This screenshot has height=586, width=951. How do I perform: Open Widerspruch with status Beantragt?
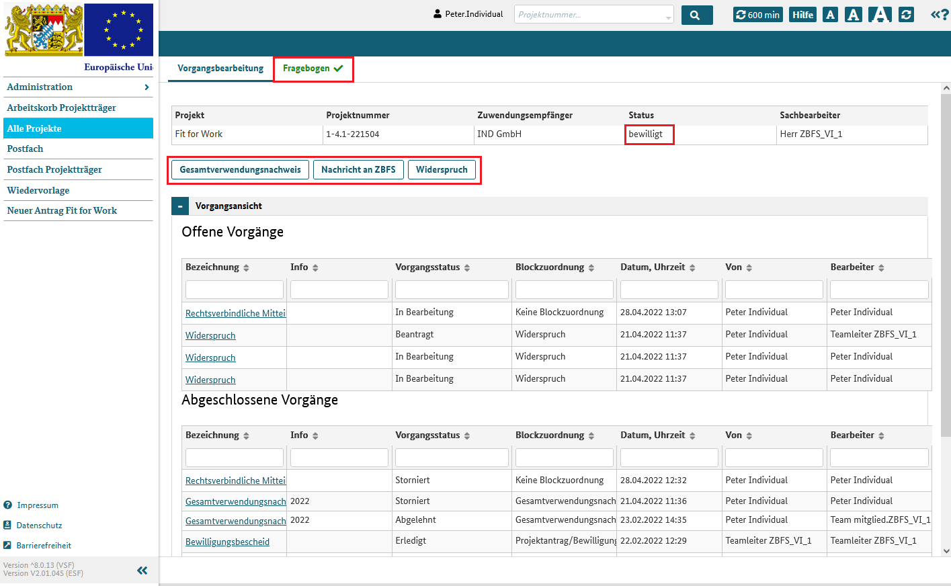click(x=210, y=335)
